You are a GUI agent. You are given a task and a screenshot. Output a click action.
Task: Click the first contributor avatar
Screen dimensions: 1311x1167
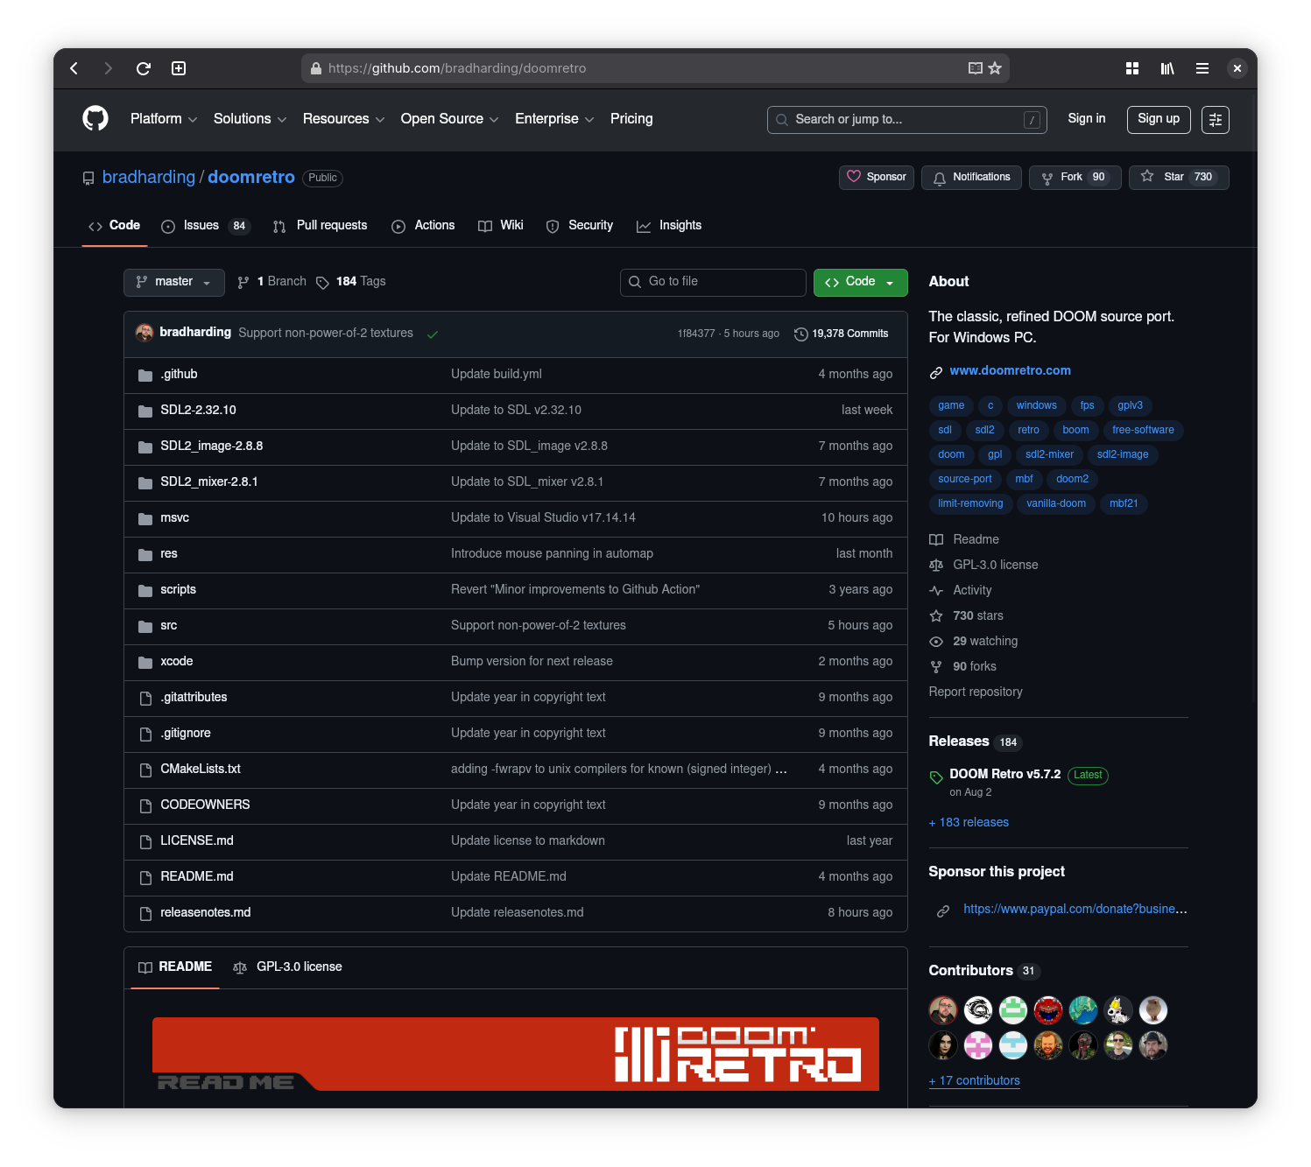pyautogui.click(x=943, y=1010)
